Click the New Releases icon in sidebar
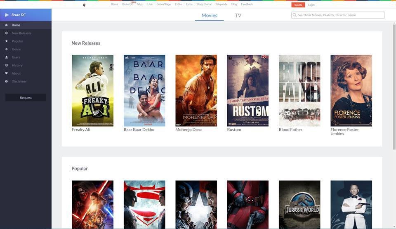Image resolution: width=396 pixels, height=229 pixels. (6, 33)
